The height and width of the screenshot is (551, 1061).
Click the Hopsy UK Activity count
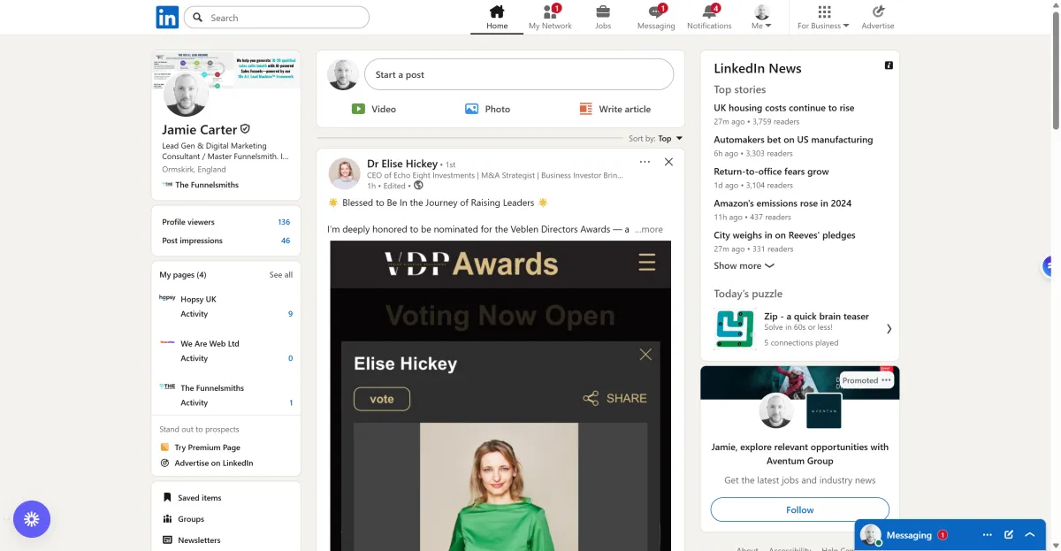pyautogui.click(x=290, y=314)
